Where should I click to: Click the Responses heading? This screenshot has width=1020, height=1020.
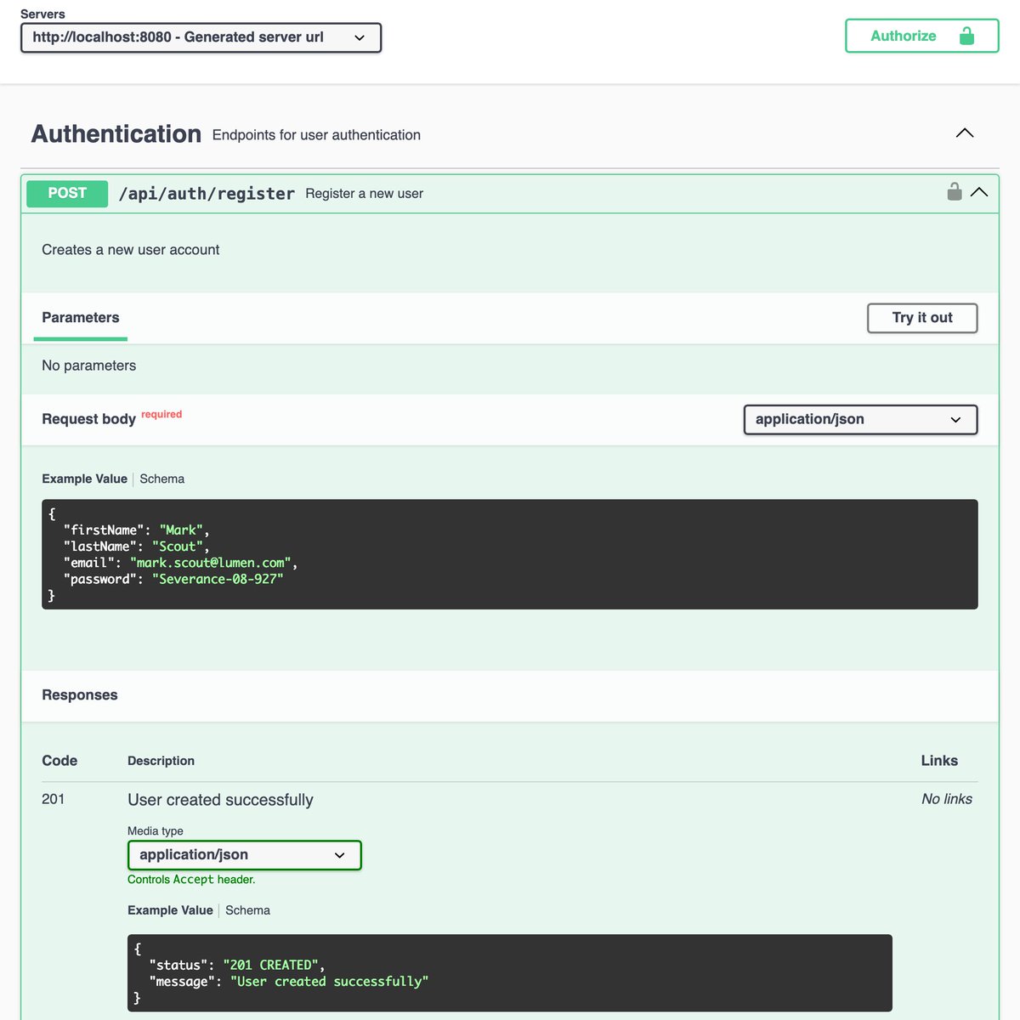(80, 695)
